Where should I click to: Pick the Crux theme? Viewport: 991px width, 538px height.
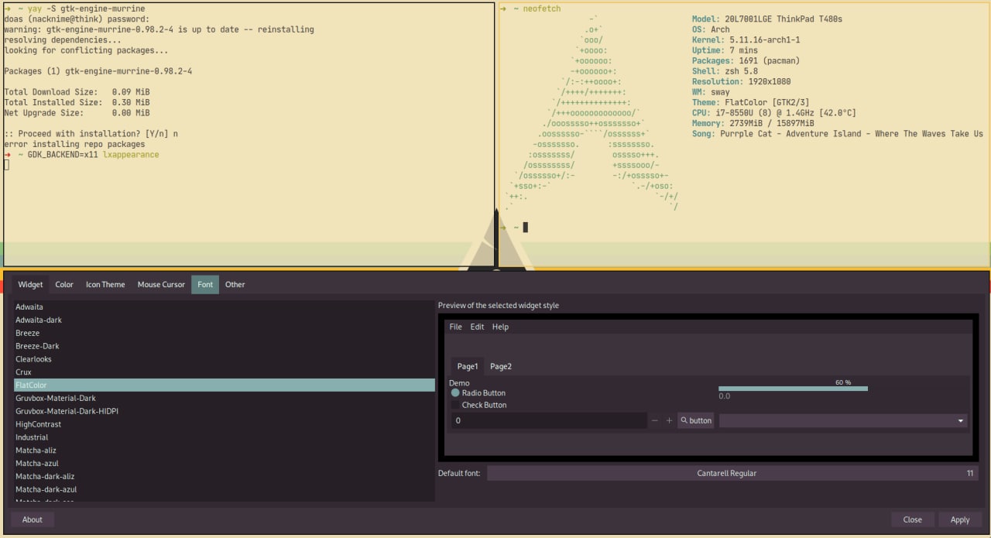click(225, 372)
